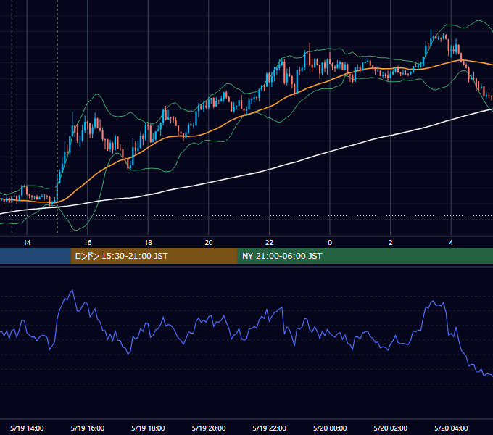Click the 5/19 16:00 timestamp label

point(88,428)
